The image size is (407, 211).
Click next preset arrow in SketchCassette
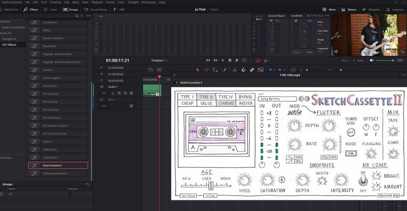tap(307, 99)
